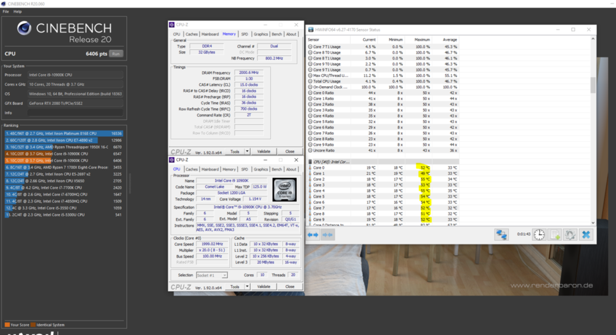Screen dimensions: 616x335
Task: Click Your Score legend orange swatch
Action: 7,325
